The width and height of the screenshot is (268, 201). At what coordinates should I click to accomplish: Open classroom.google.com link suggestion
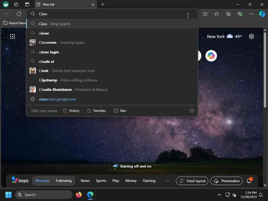click(x=112, y=99)
